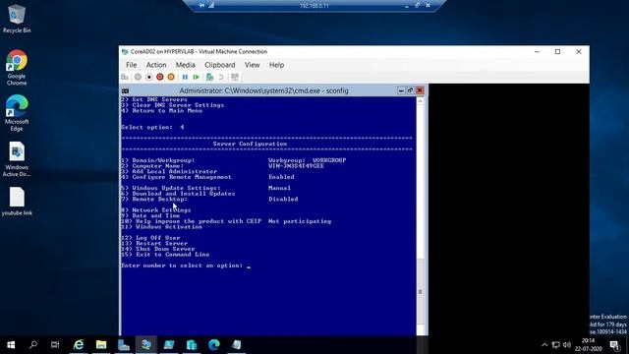Screen dimensions: 629x354
Task: Click 'Shut Down Server' option line
Action: (x=158, y=249)
